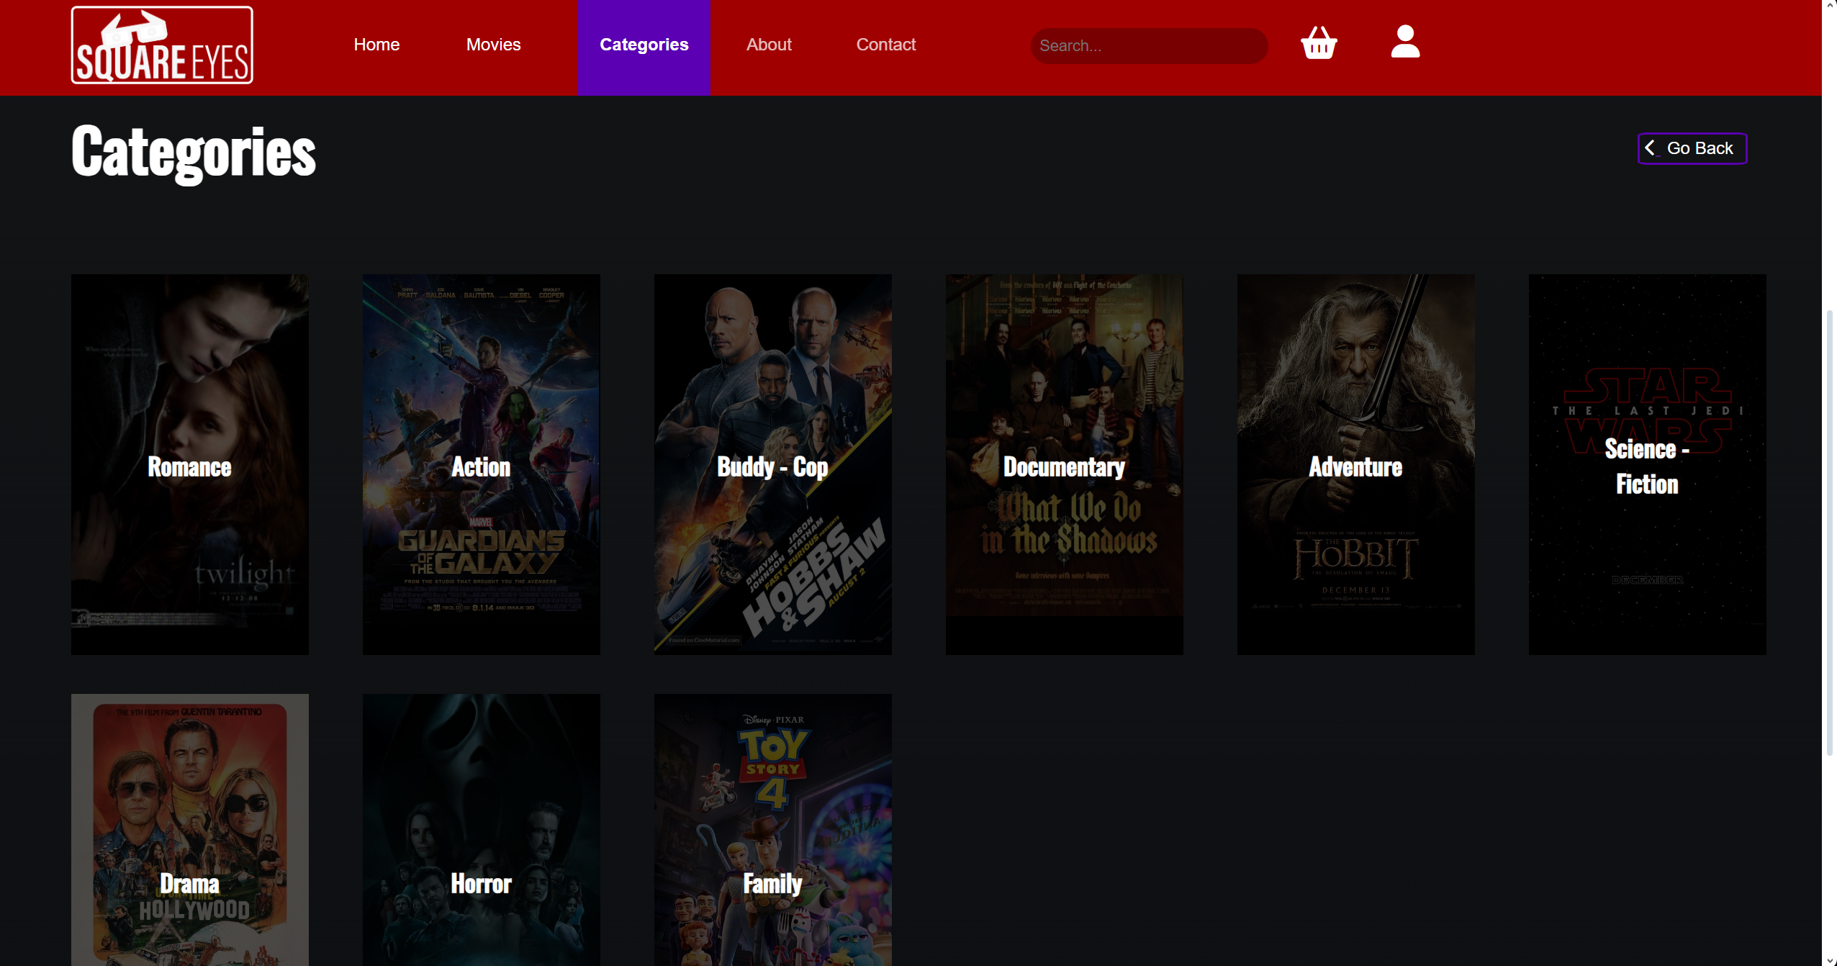Open the Movies page
Image resolution: width=1837 pixels, height=966 pixels.
coord(494,45)
